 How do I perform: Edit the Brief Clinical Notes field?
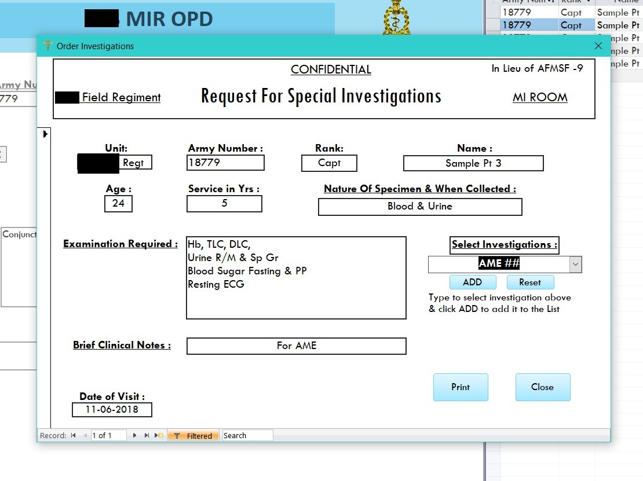296,346
